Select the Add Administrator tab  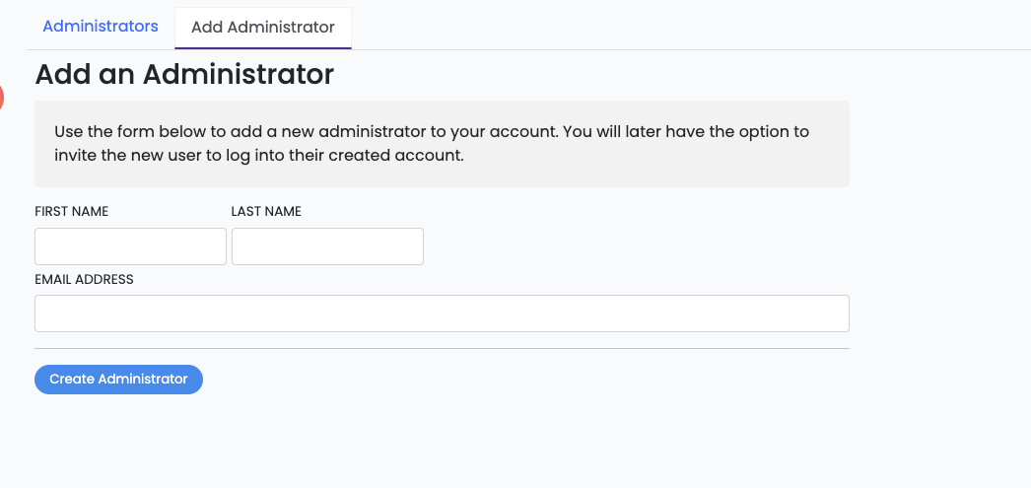tap(262, 28)
